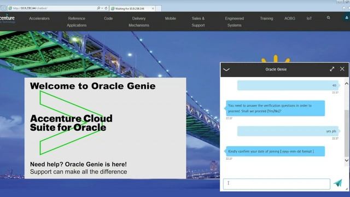Open a new browser tab
The width and height of the screenshot is (350, 197).
coord(159,9)
